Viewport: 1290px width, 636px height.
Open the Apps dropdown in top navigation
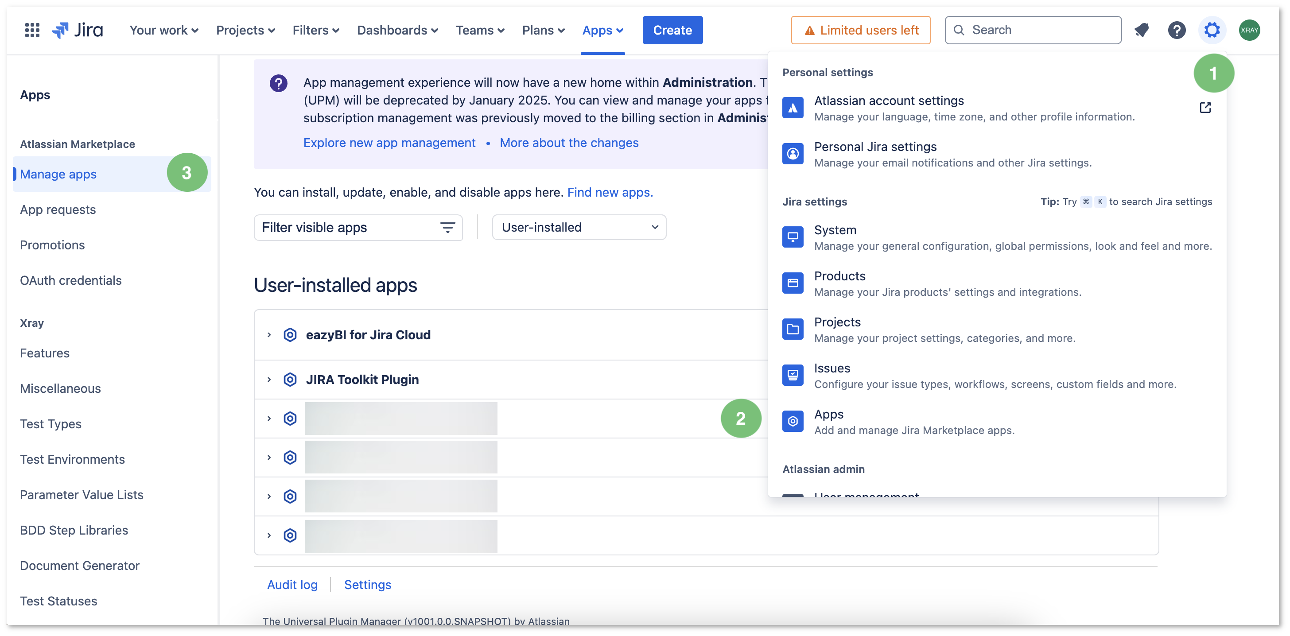click(602, 31)
